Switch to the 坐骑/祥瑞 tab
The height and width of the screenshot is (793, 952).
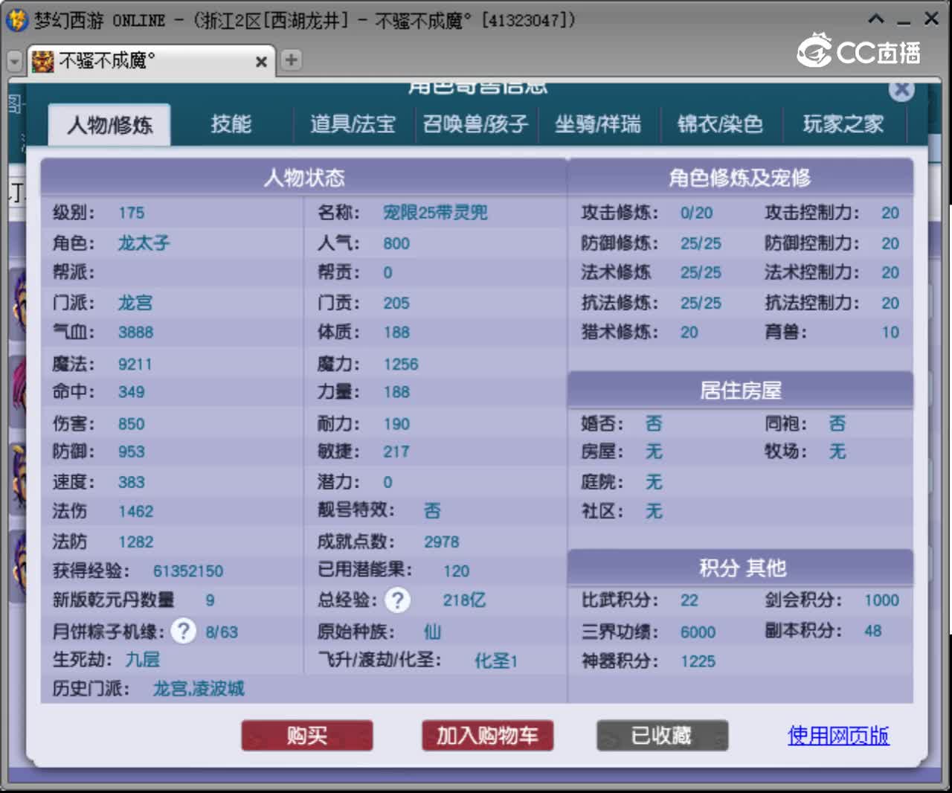[598, 123]
